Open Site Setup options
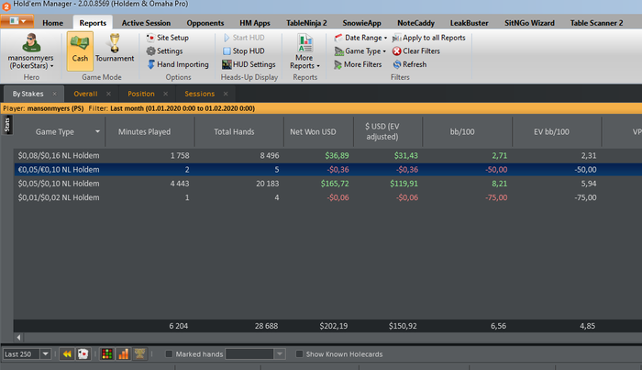642x370 pixels. pyautogui.click(x=168, y=38)
